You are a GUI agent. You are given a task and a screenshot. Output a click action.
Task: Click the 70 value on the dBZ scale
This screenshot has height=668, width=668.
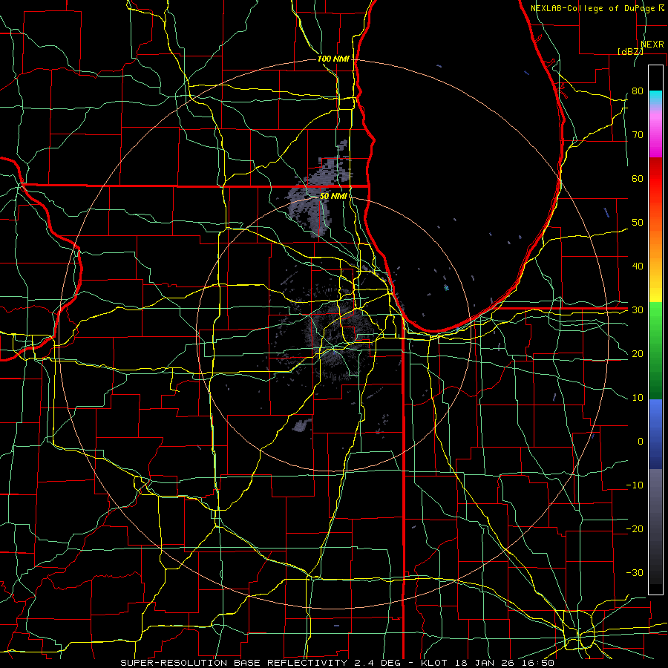(x=638, y=134)
